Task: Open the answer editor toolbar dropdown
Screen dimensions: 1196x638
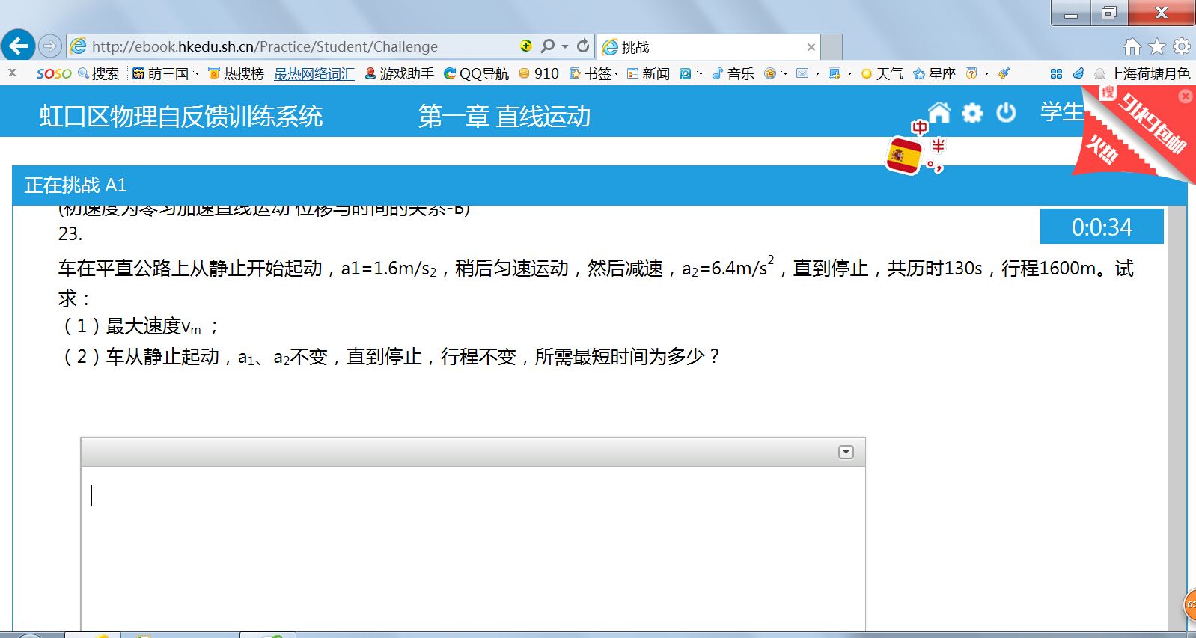Action: click(x=846, y=452)
